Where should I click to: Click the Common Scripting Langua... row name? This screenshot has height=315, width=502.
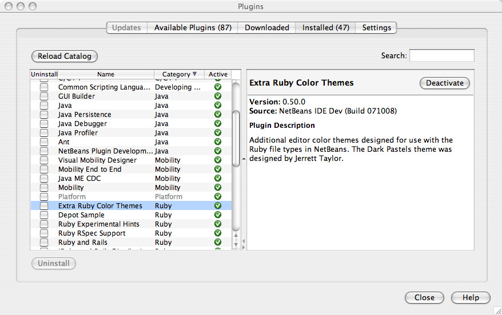[104, 87]
